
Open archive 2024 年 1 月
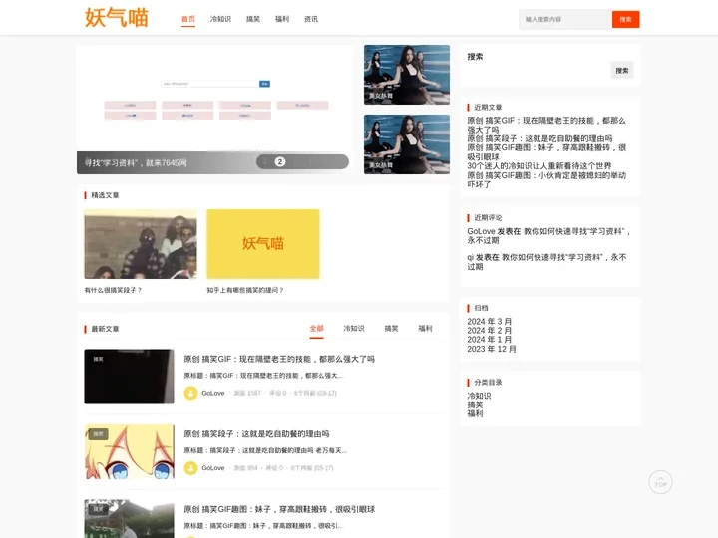(x=489, y=340)
